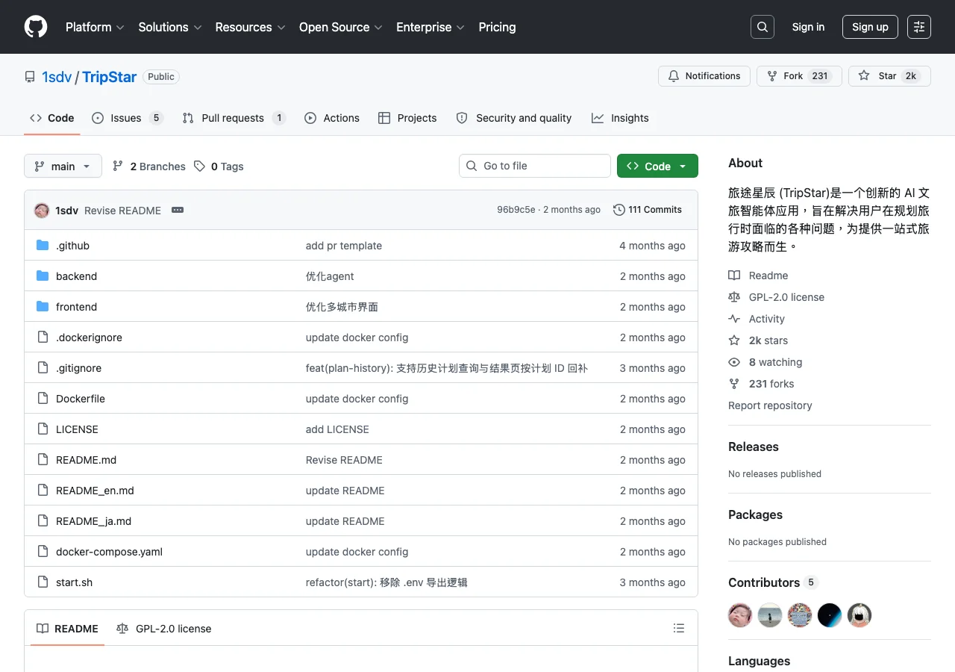View the 2 Branches link

149,167
